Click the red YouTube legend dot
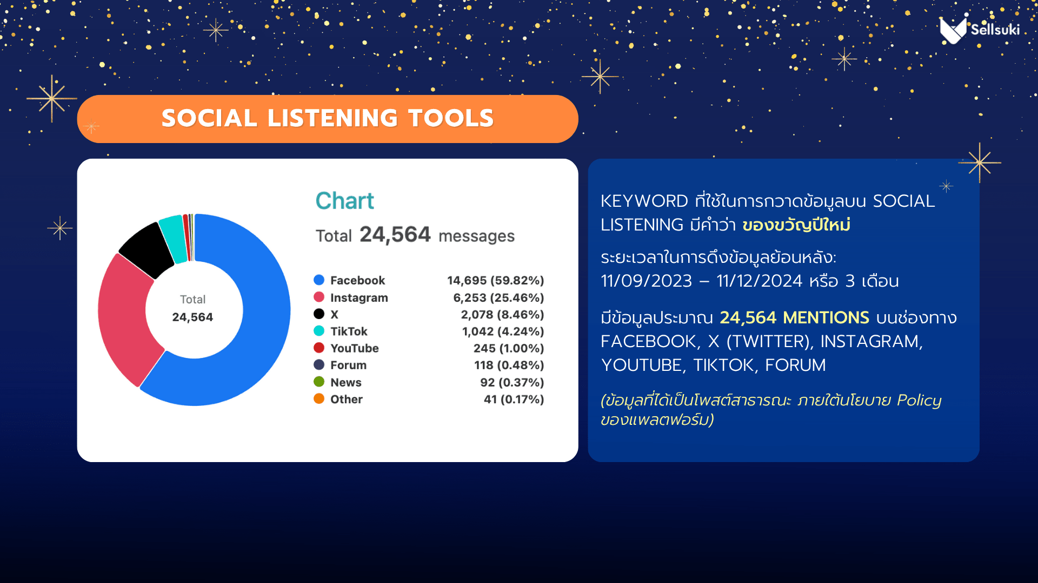Image resolution: width=1038 pixels, height=583 pixels. 319,348
